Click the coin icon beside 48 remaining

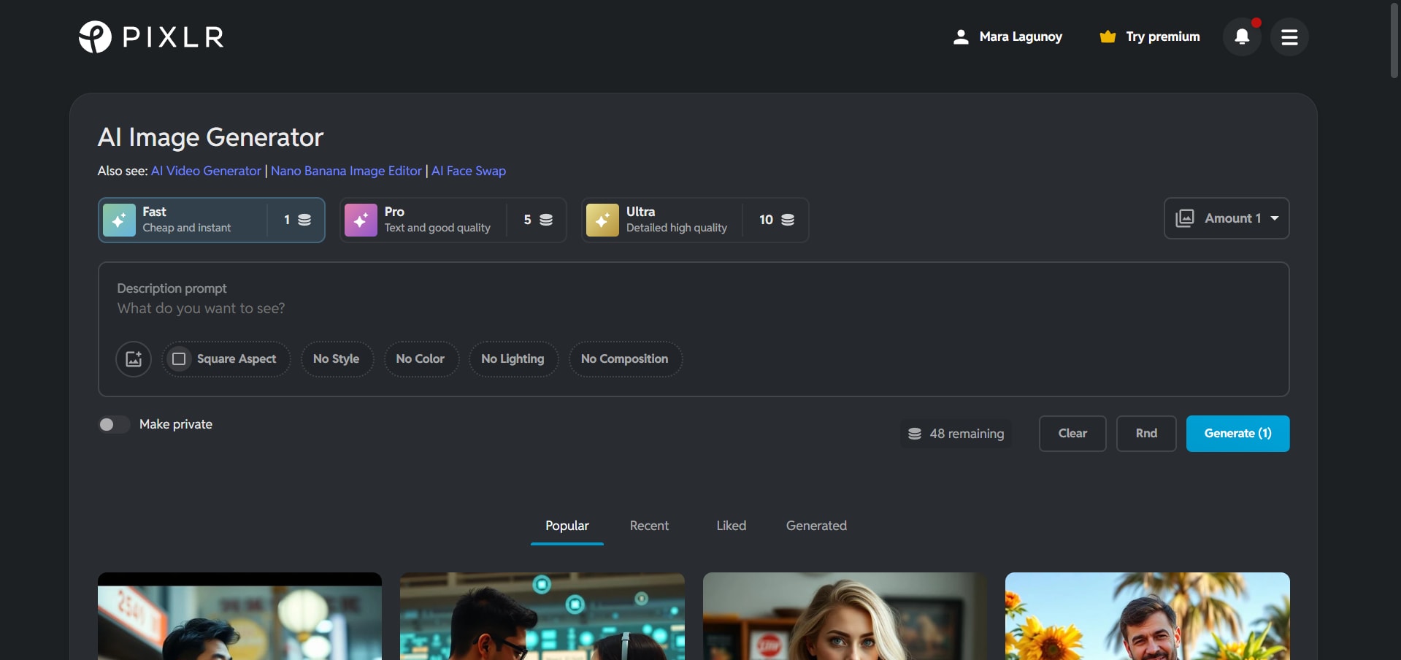(915, 434)
